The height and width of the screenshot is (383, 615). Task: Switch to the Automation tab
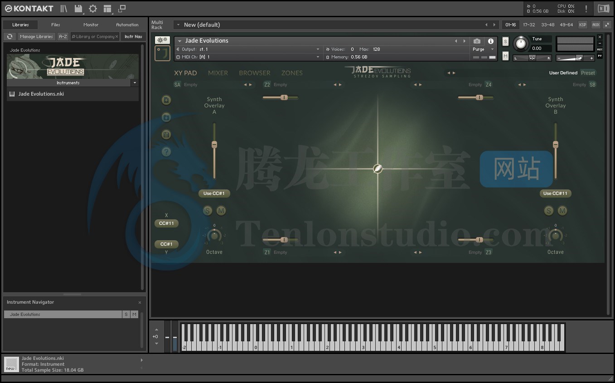click(127, 25)
